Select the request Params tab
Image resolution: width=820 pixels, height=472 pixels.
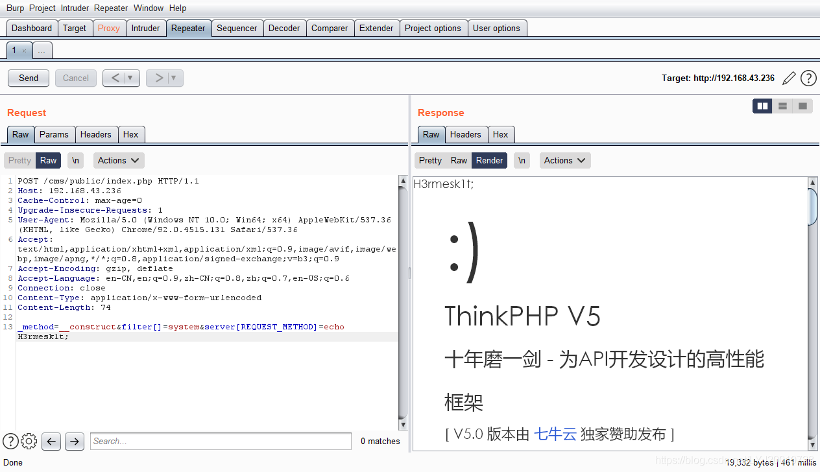pyautogui.click(x=54, y=134)
